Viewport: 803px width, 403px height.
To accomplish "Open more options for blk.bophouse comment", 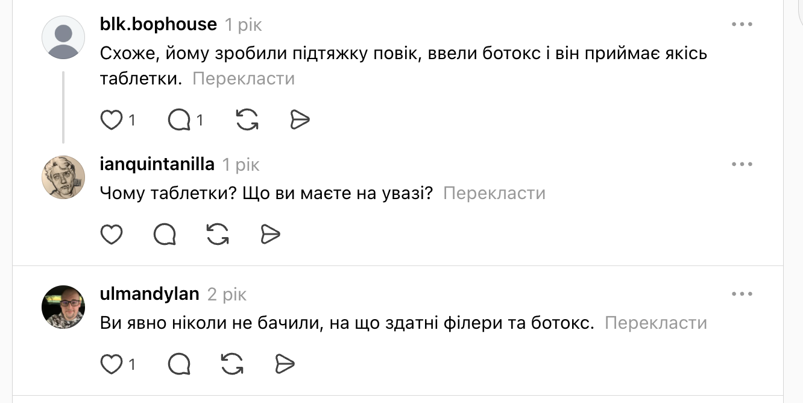I will (x=742, y=24).
